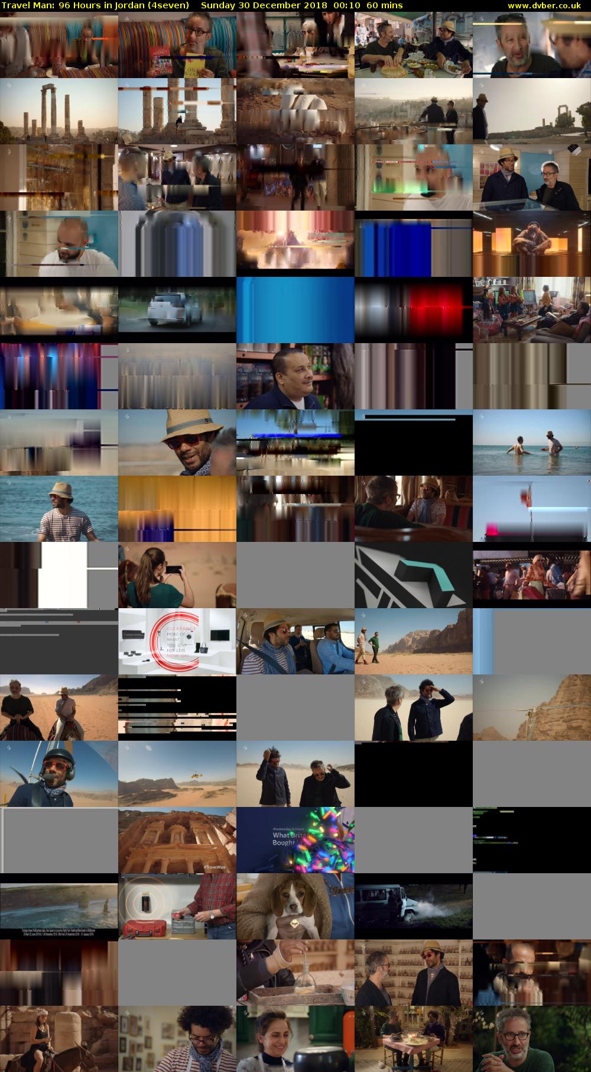Open thumbnail of ancient Roman columns at sunset
591x1072 pixels.
click(59, 111)
